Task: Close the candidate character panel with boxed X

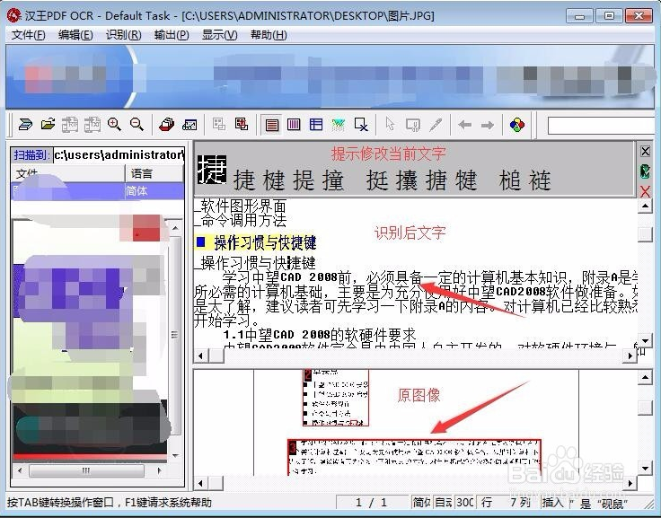Action: (x=645, y=151)
